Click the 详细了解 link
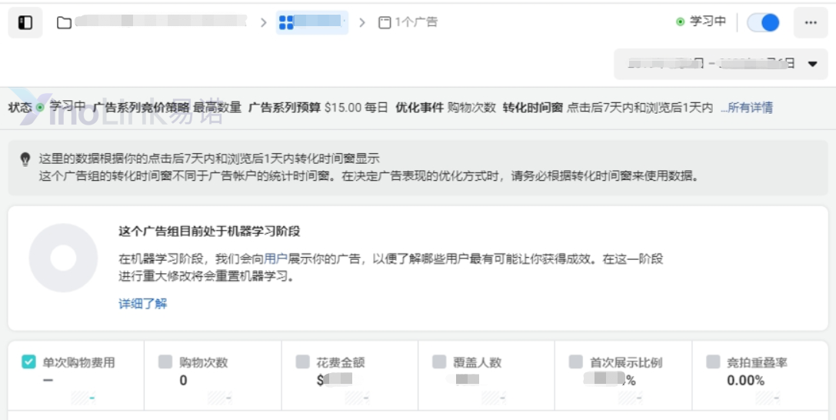Viewport: 836px width, 420px height. coord(143,304)
